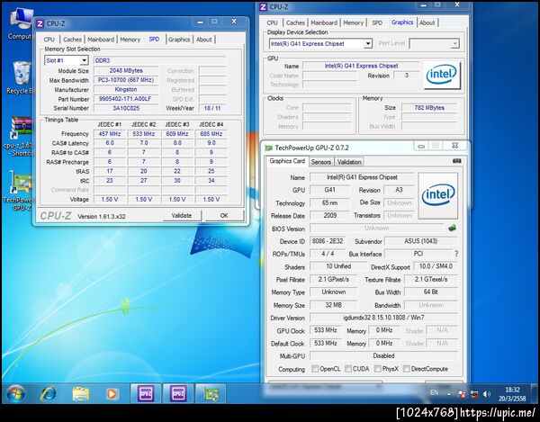The height and width of the screenshot is (422, 540).
Task: Click GPU-Z Device ID field 8086 - 2E32
Action: click(x=328, y=241)
